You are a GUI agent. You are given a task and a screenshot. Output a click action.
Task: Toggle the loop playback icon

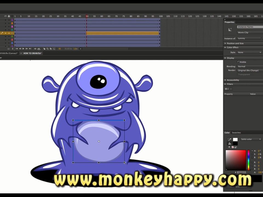point(39,49)
